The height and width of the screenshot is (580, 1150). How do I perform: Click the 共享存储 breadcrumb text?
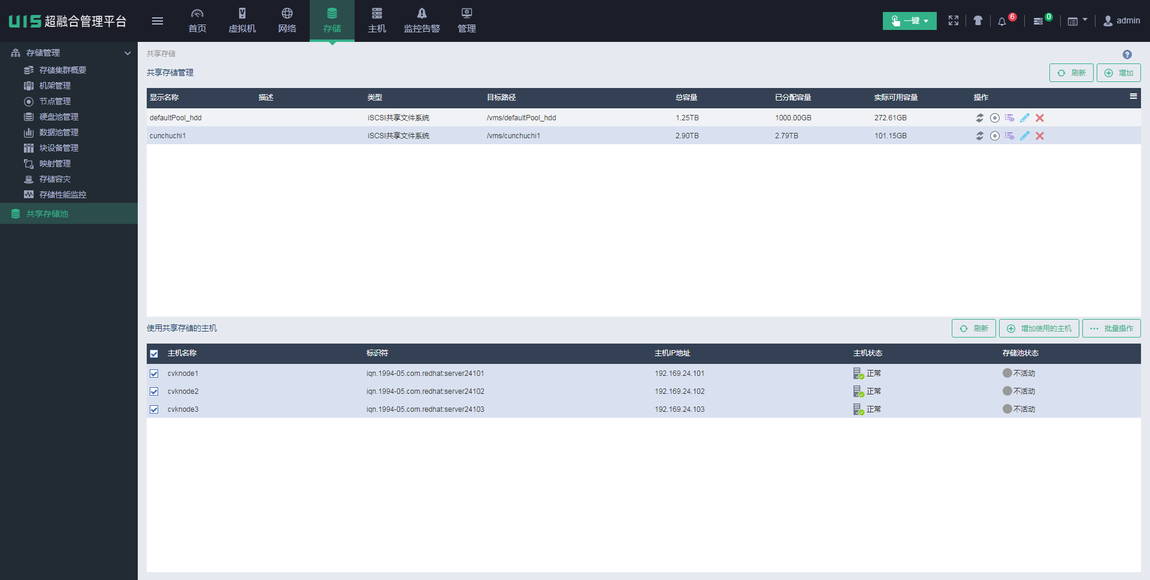click(x=161, y=54)
